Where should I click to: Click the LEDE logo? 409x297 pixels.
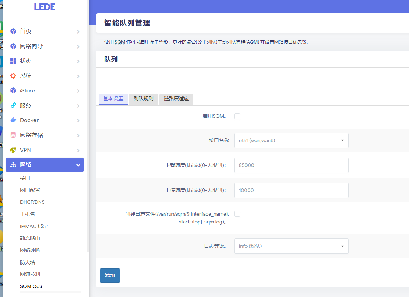[x=45, y=7]
